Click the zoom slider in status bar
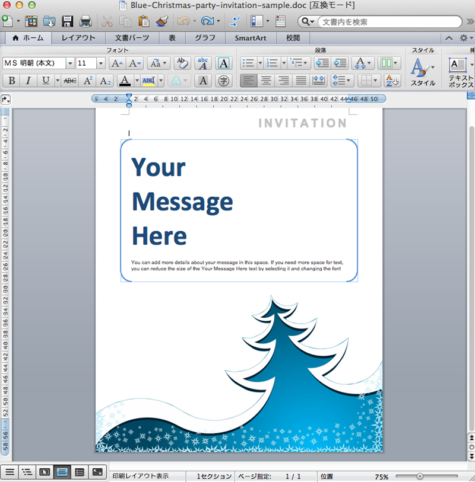The width and height of the screenshot is (475, 482). pyautogui.click(x=420, y=476)
